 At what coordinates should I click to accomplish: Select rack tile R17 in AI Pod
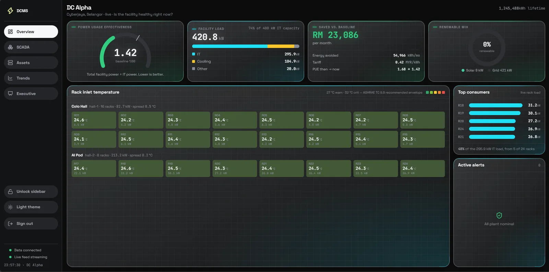pyautogui.click(x=94, y=169)
